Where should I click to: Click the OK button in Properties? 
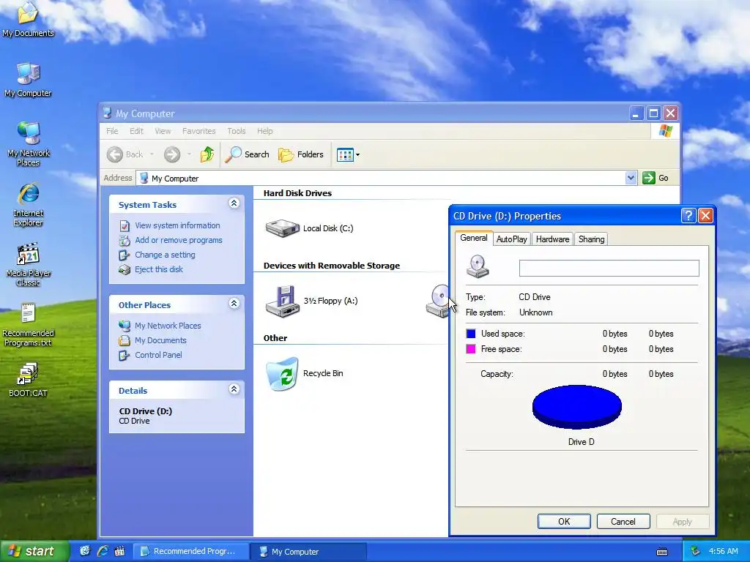(564, 521)
